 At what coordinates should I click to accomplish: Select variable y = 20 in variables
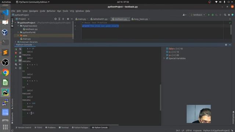tap(173, 55)
